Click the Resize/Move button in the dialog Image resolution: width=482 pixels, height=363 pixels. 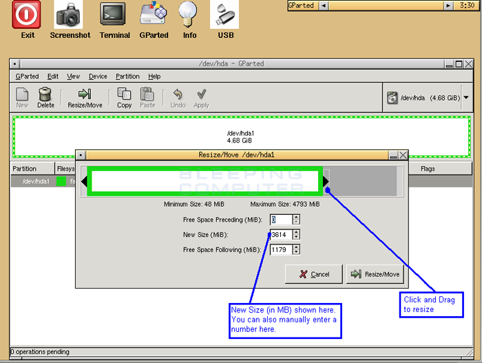point(375,273)
